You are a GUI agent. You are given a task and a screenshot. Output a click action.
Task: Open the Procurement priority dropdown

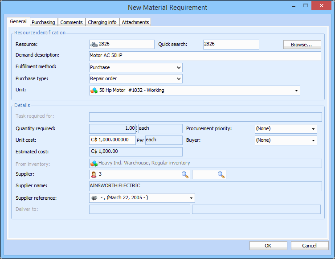314,129
